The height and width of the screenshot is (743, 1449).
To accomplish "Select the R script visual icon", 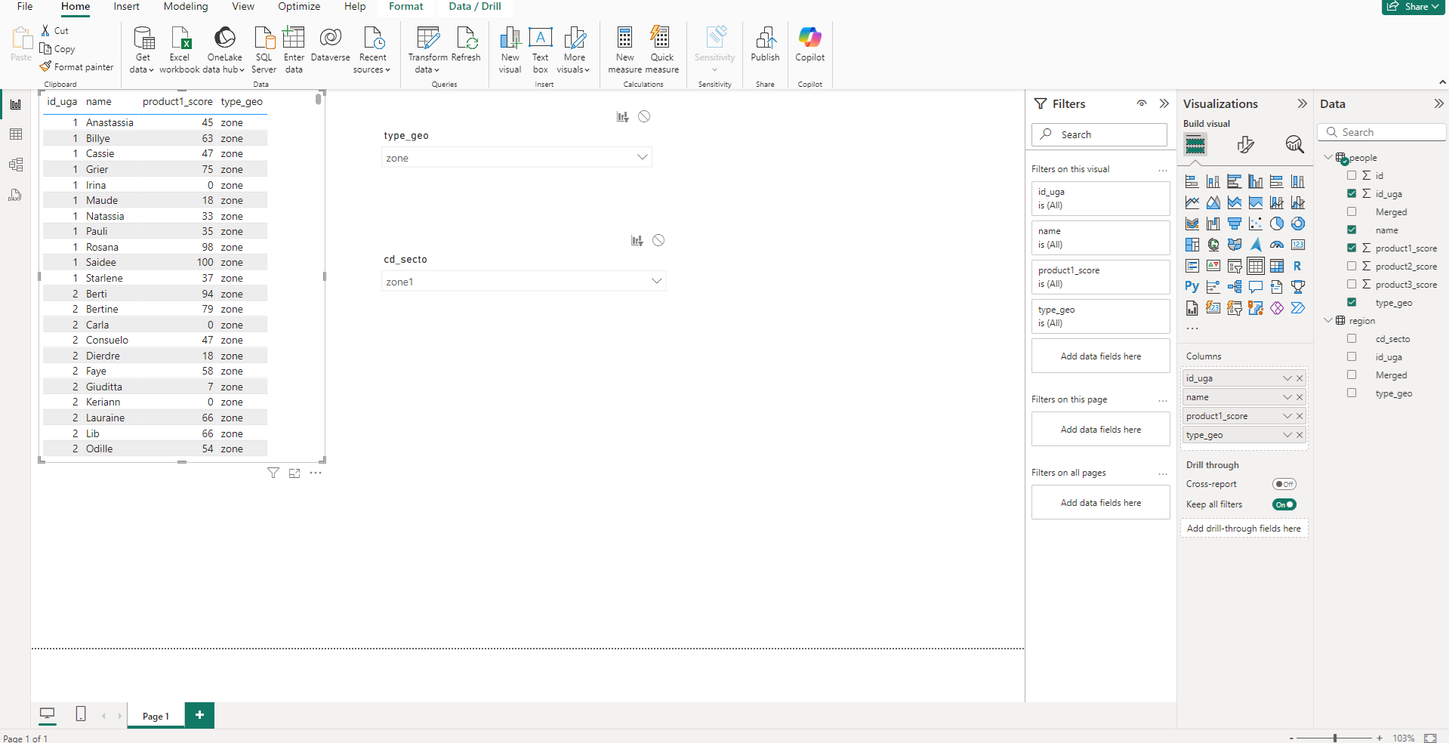I will point(1297,266).
